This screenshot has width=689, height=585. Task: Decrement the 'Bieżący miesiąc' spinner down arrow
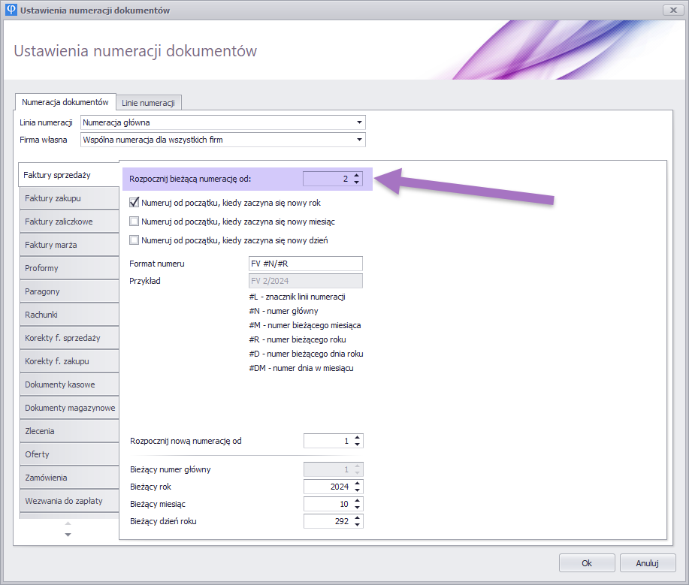[x=357, y=507]
